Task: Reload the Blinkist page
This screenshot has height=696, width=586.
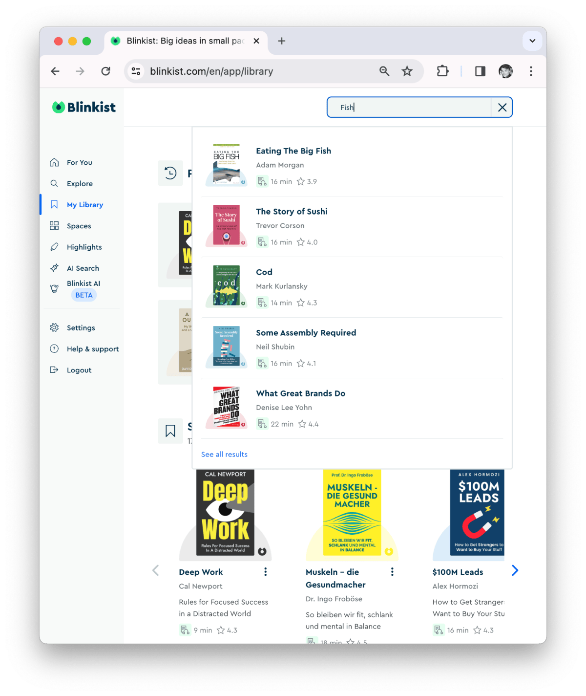Action: click(105, 71)
